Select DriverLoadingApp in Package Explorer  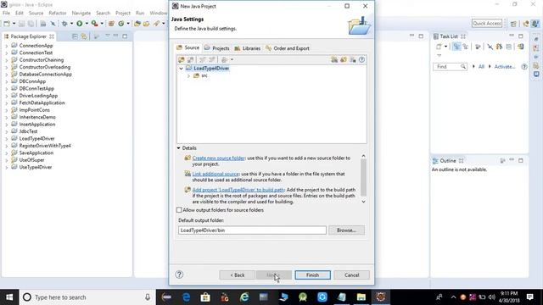point(38,96)
